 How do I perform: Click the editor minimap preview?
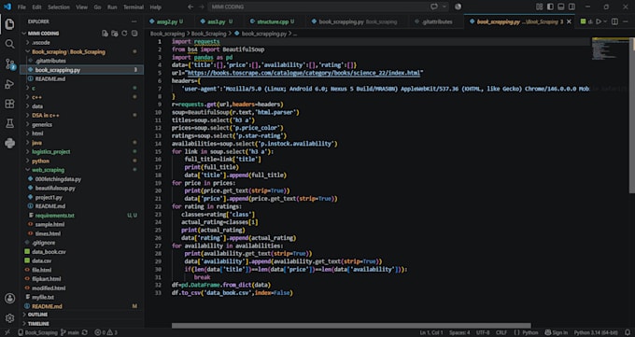coord(611,49)
